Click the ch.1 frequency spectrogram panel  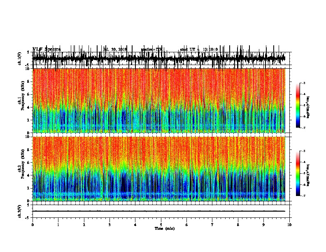tap(159, 100)
